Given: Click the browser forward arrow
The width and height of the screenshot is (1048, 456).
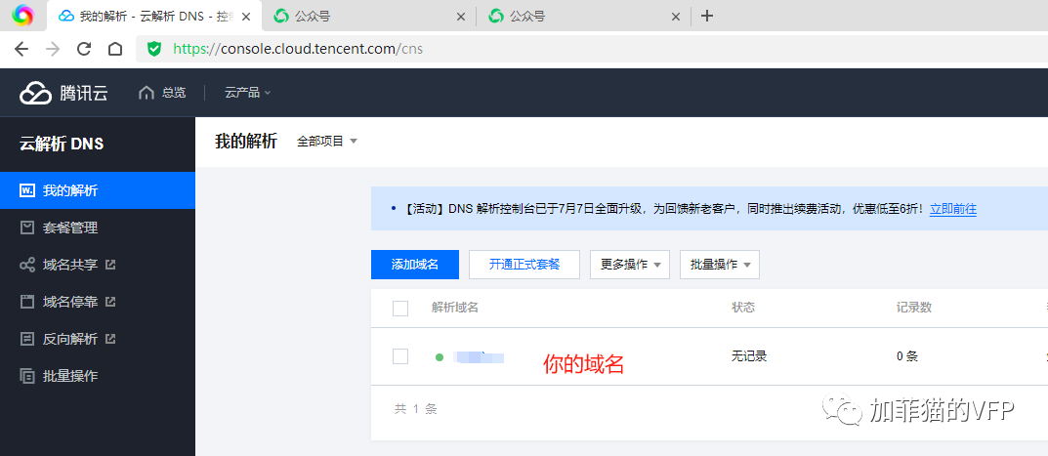Looking at the screenshot, I should pyautogui.click(x=53, y=49).
